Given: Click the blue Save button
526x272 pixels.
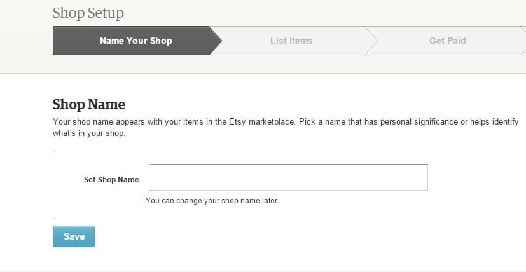Looking at the screenshot, I should (74, 236).
